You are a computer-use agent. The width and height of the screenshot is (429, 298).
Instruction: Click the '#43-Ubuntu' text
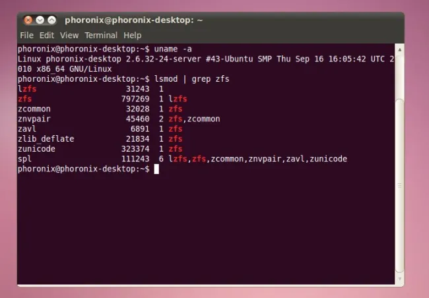coord(230,59)
